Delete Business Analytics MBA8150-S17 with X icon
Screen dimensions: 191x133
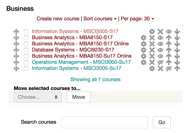point(152,38)
